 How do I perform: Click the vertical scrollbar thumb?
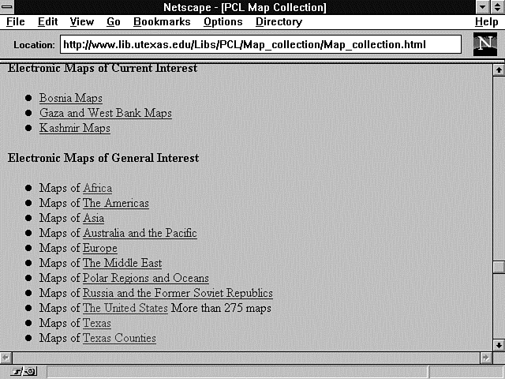click(x=498, y=267)
